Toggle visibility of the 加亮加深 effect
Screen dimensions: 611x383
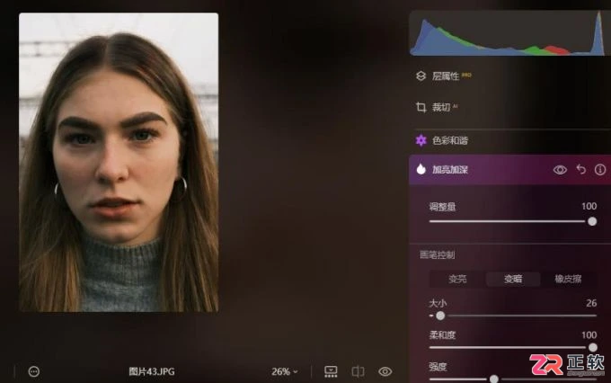click(560, 170)
